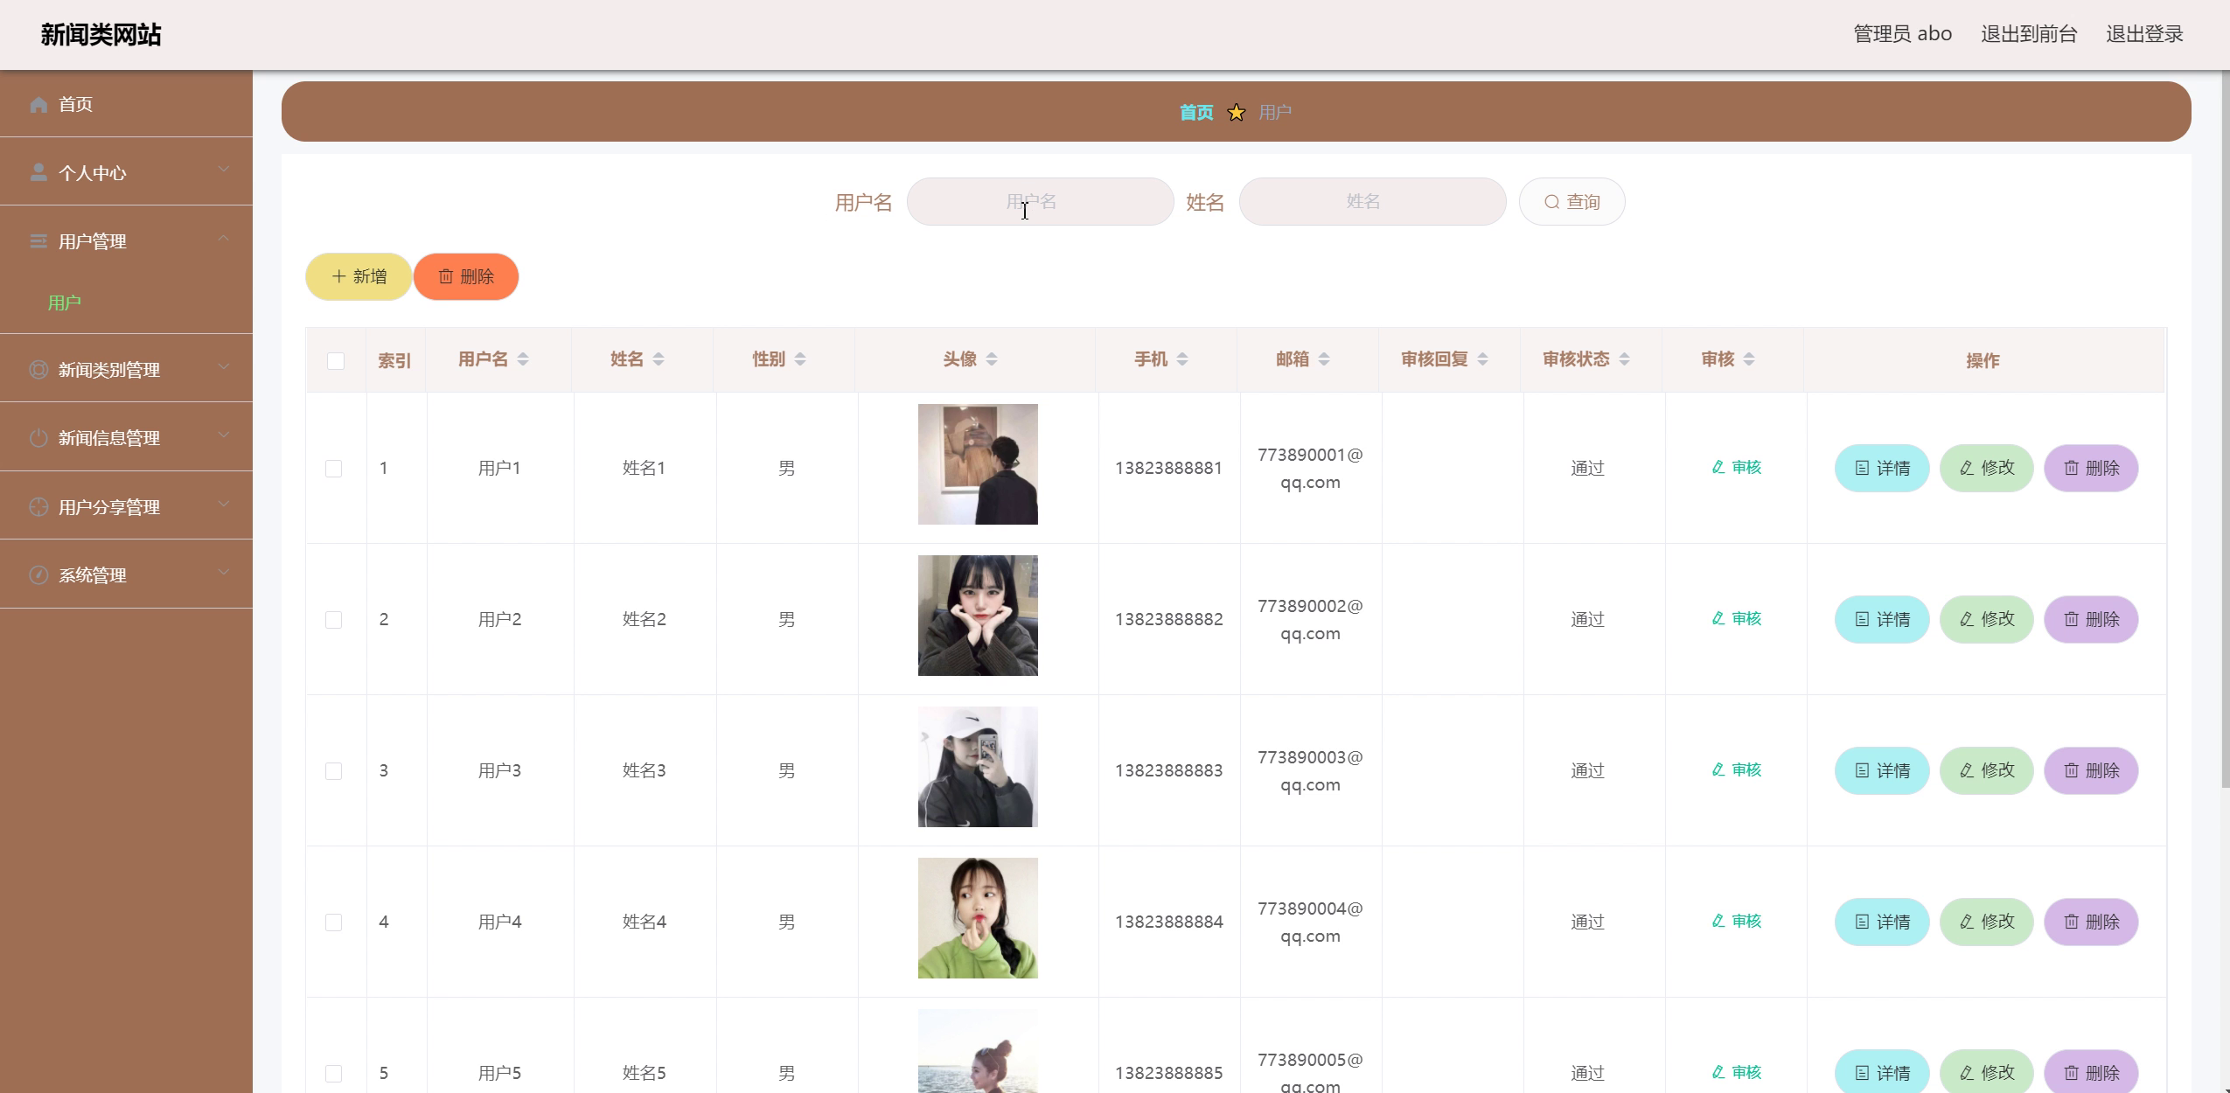Click 删除 for user 用户3
The height and width of the screenshot is (1093, 2230).
pyautogui.click(x=2091, y=771)
